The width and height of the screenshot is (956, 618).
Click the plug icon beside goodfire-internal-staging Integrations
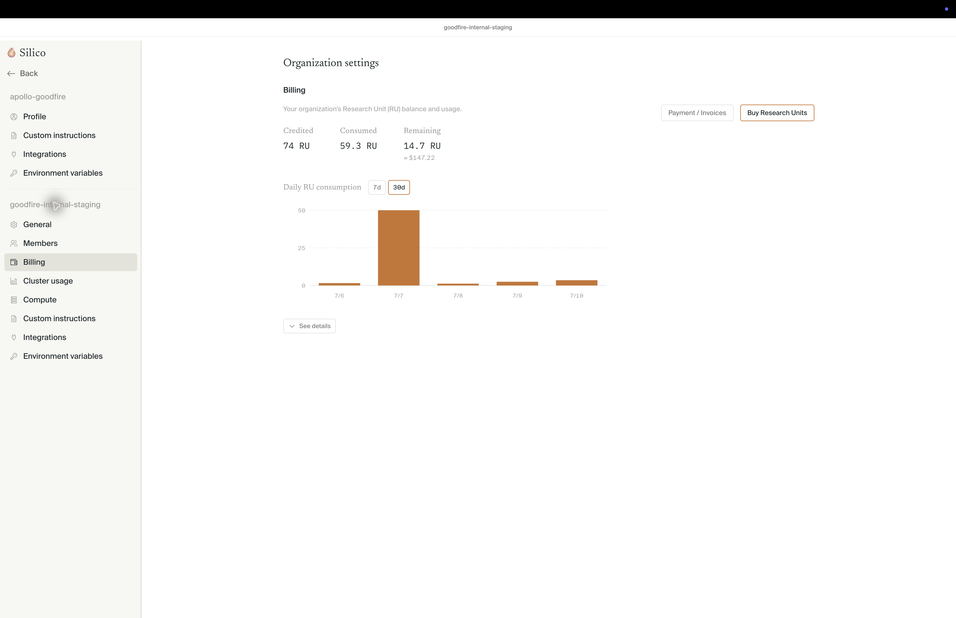pyautogui.click(x=14, y=337)
